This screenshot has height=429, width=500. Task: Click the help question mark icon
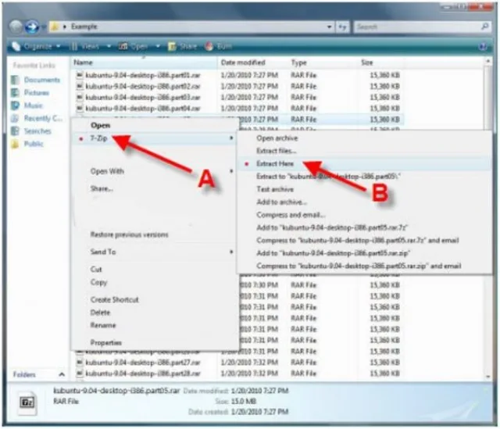click(x=483, y=47)
